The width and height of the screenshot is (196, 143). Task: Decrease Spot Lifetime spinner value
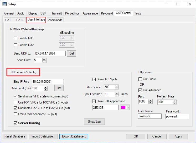tap(117, 95)
